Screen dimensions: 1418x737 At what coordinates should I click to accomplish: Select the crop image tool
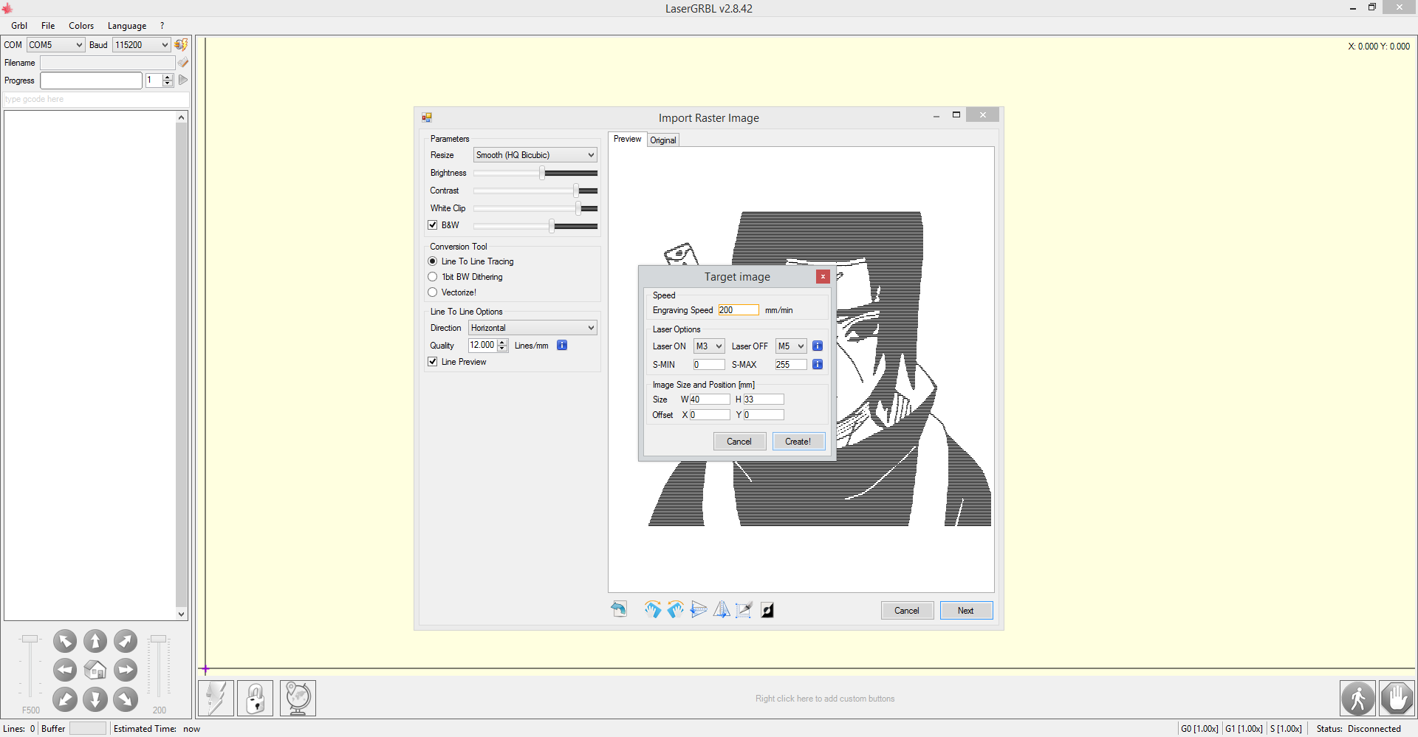point(744,609)
